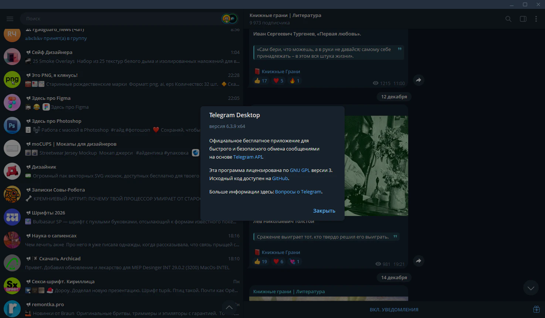Click into the Поиск search field
Image resolution: width=545 pixels, height=318 pixels.
click(122, 18)
